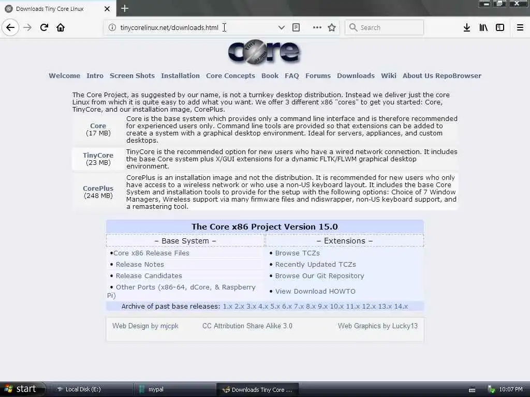The image size is (530, 397).
Task: Open the library menu
Action: 483,28
